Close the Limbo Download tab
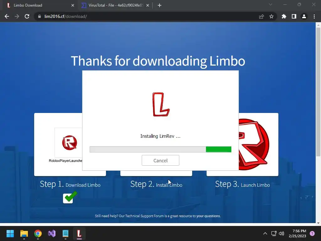Screen dimensions: 321x241 [x=73, y=5]
